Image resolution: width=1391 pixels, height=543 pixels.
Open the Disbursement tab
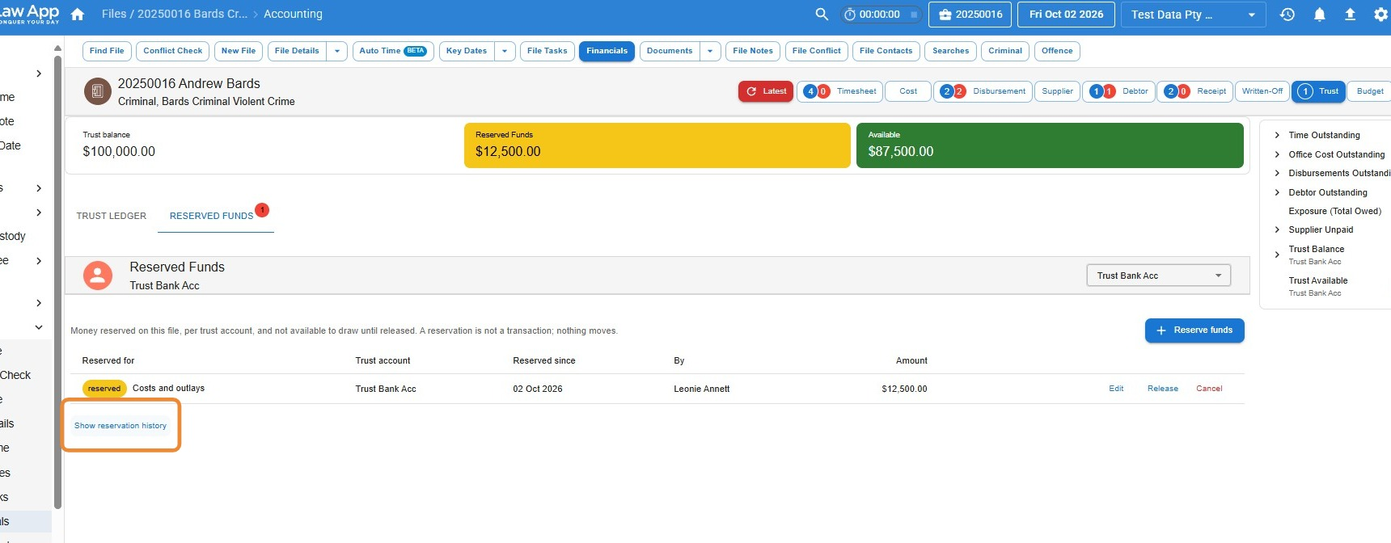point(983,91)
